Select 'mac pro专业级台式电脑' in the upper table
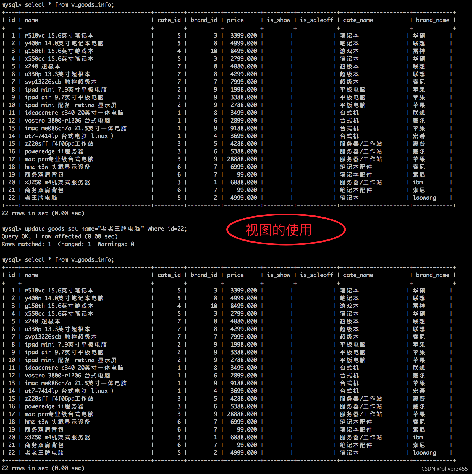This screenshot has height=474, width=472. [59, 159]
